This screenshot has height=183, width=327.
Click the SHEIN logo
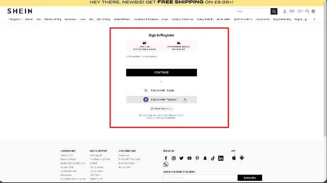(20, 11)
